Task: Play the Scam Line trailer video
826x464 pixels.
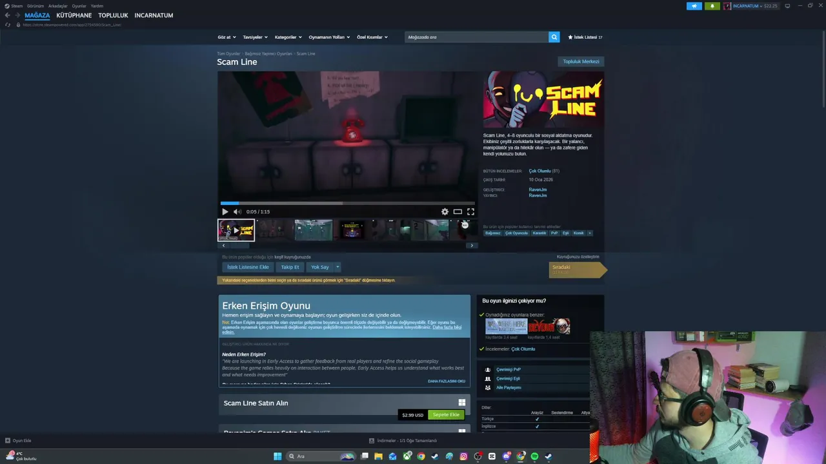Action: 225,211
